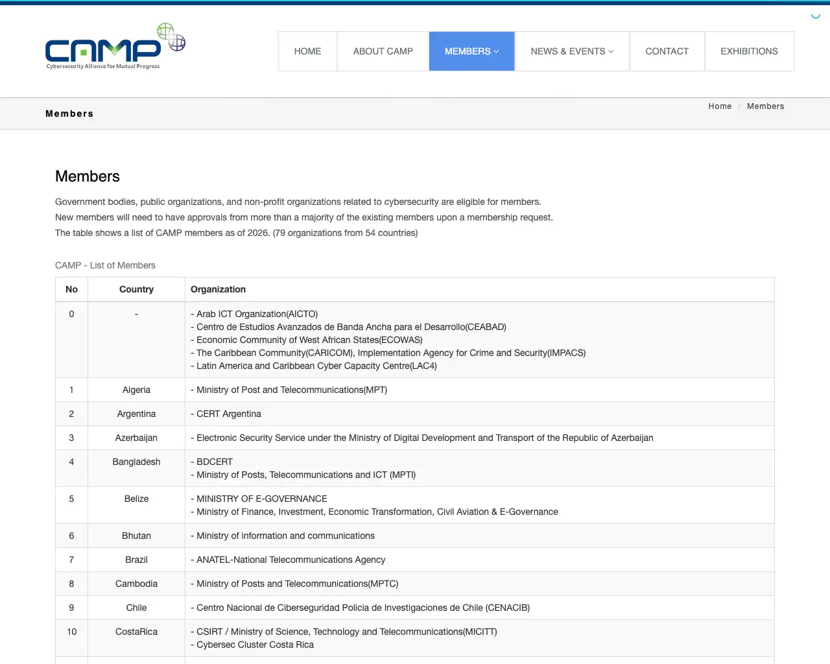This screenshot has width=830, height=664.
Task: Select the CEABAD organization entry
Action: click(x=348, y=327)
